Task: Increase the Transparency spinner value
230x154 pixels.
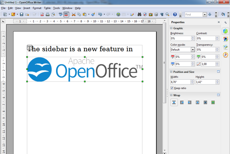Action: [217, 48]
